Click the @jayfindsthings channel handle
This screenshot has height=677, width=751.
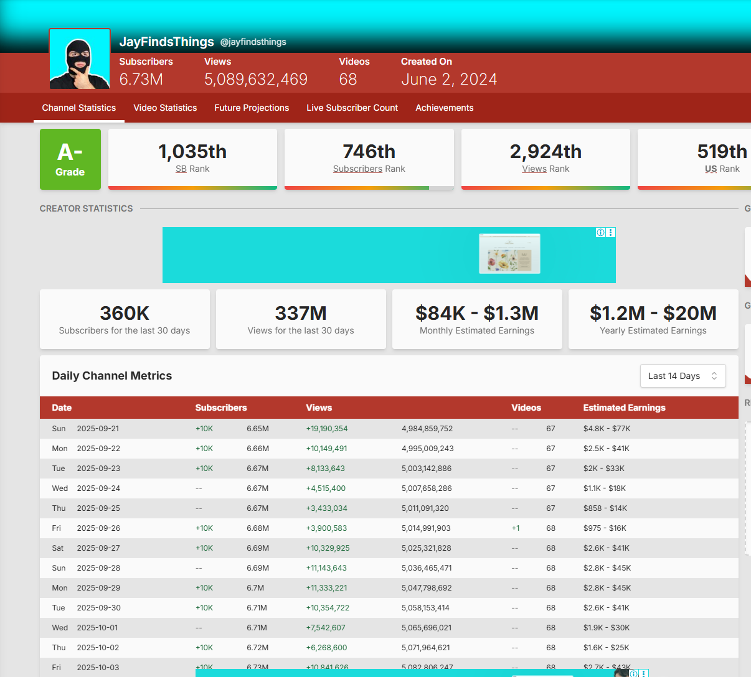coord(253,42)
